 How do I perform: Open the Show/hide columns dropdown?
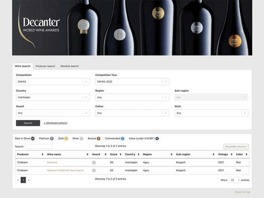(x=236, y=146)
